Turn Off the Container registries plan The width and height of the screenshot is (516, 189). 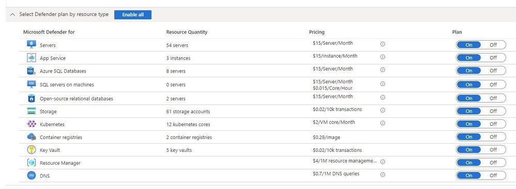(x=493, y=137)
